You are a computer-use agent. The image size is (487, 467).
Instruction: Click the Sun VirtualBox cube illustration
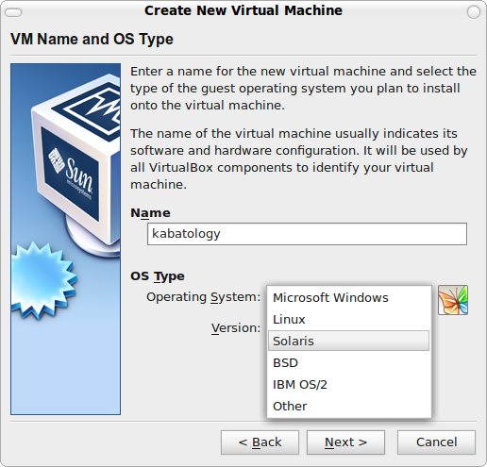tap(65, 239)
